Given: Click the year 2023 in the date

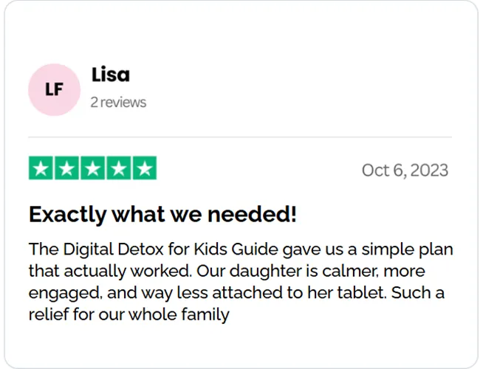Looking at the screenshot, I should (x=429, y=170).
